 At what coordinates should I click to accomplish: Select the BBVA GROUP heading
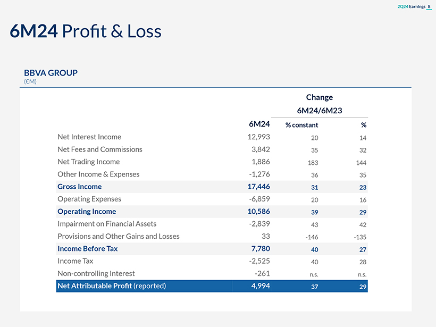pyautogui.click(x=51, y=73)
